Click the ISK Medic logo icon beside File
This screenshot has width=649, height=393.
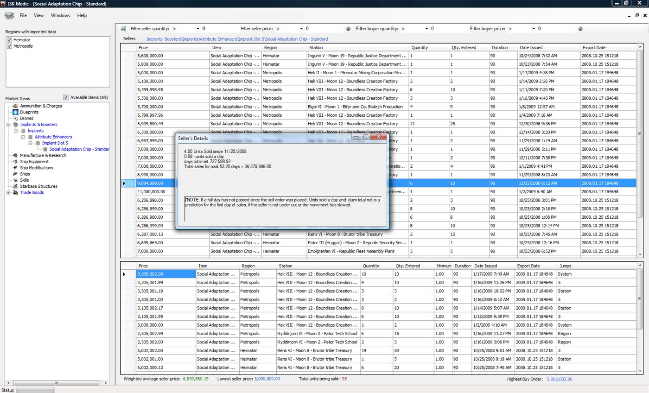(9, 16)
